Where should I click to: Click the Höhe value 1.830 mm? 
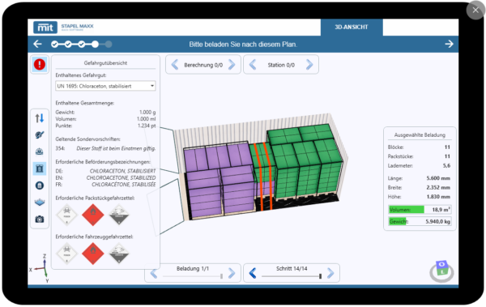tap(438, 197)
